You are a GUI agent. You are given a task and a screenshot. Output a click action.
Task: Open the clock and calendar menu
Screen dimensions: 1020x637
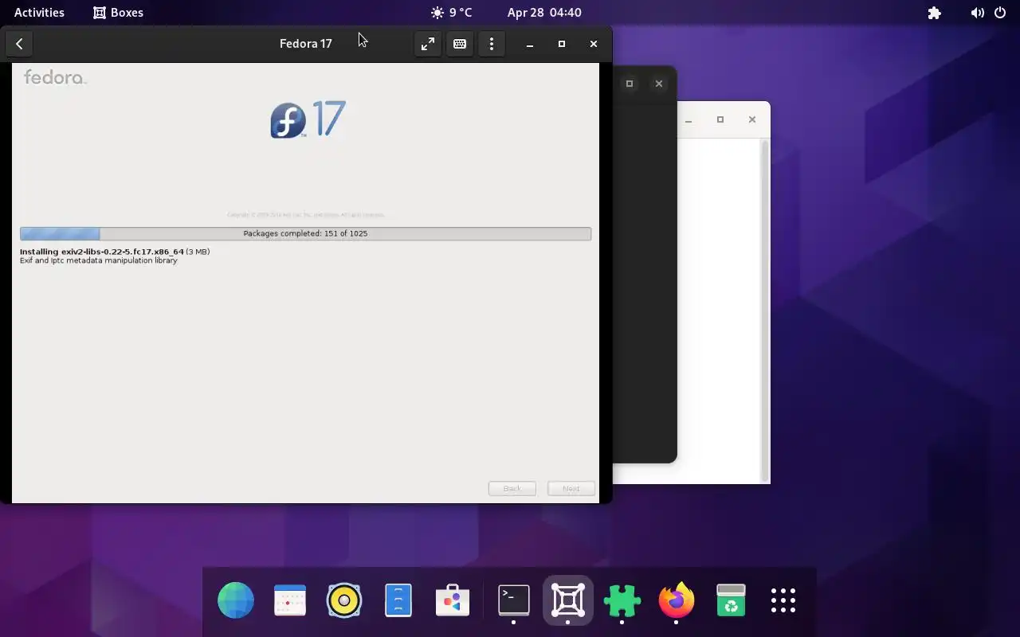tap(544, 13)
